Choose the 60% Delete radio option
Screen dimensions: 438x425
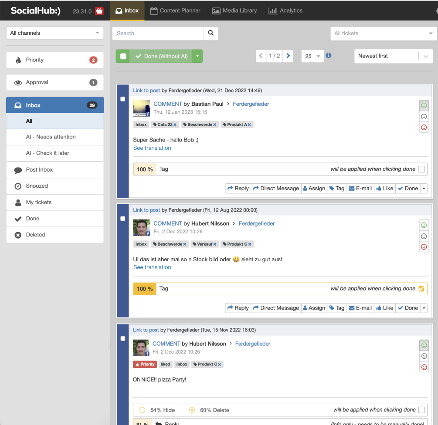[x=192, y=410]
